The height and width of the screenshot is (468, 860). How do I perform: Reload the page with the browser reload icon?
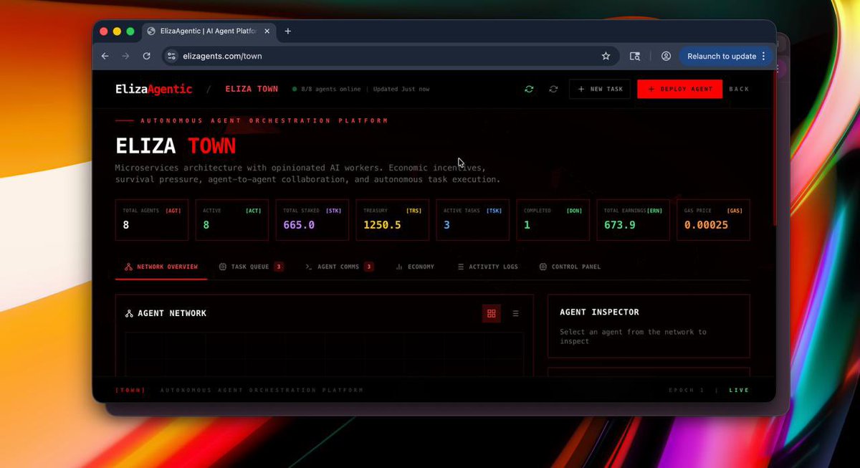[147, 56]
